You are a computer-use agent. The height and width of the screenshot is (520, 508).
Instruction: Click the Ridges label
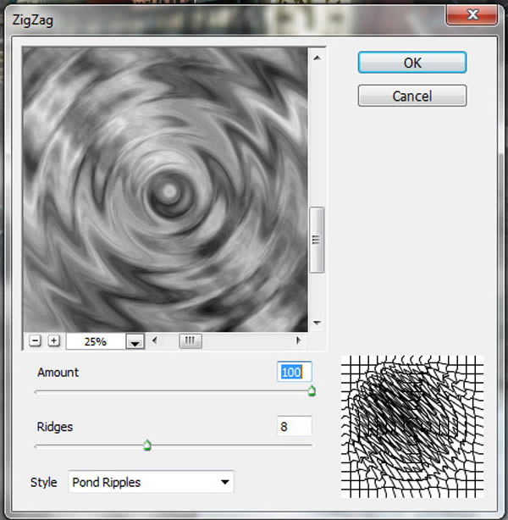[x=55, y=427]
